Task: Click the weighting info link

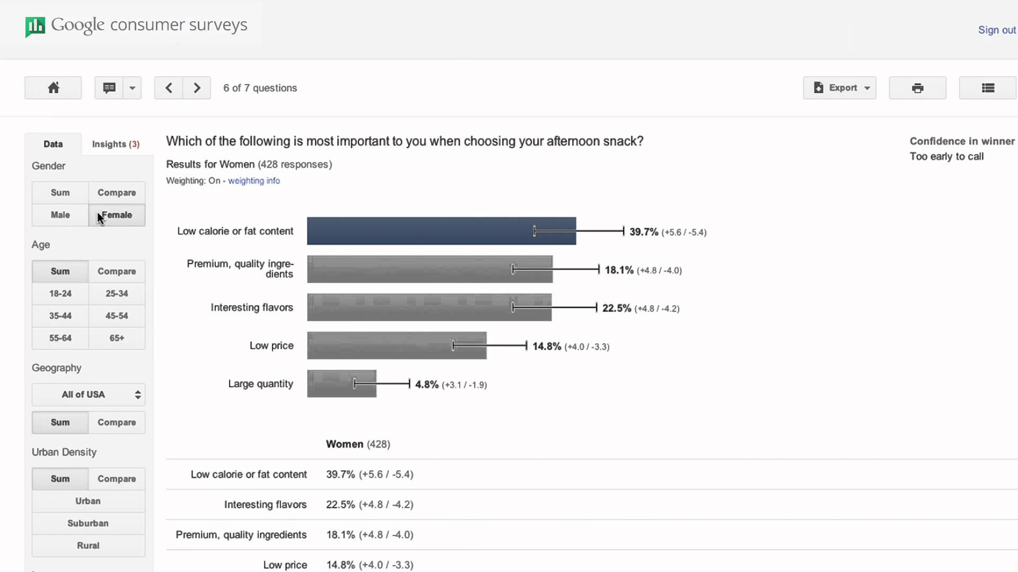Action: (x=254, y=181)
